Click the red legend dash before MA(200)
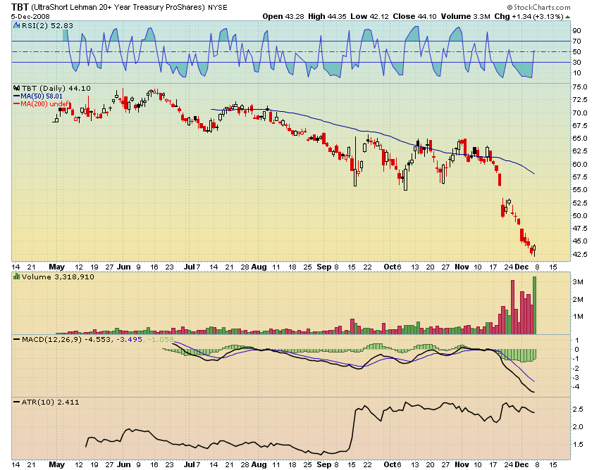Image resolution: width=599 pixels, height=470 pixels. click(x=16, y=103)
